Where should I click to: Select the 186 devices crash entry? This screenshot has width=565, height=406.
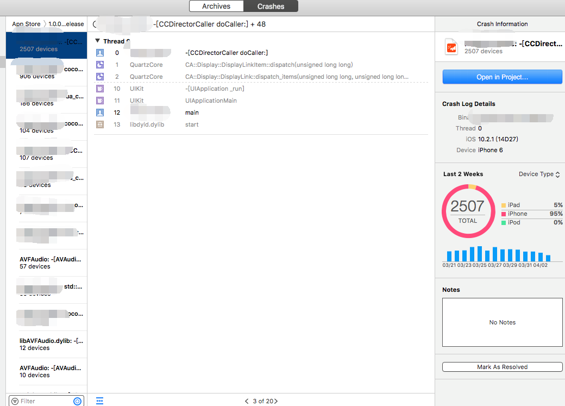(x=47, y=99)
